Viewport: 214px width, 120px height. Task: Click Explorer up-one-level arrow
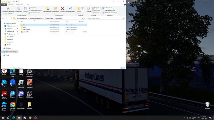tap(11, 18)
